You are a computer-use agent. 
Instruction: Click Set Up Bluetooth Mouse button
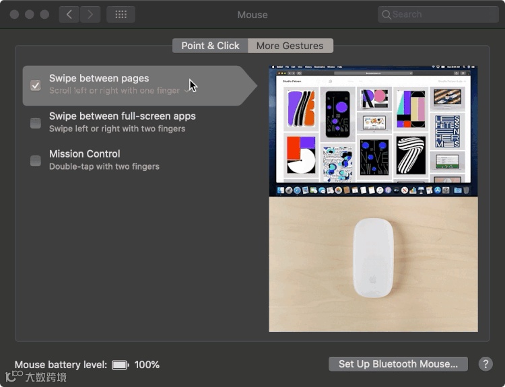(x=398, y=364)
